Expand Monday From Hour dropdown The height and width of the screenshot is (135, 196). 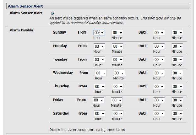(x=99, y=46)
